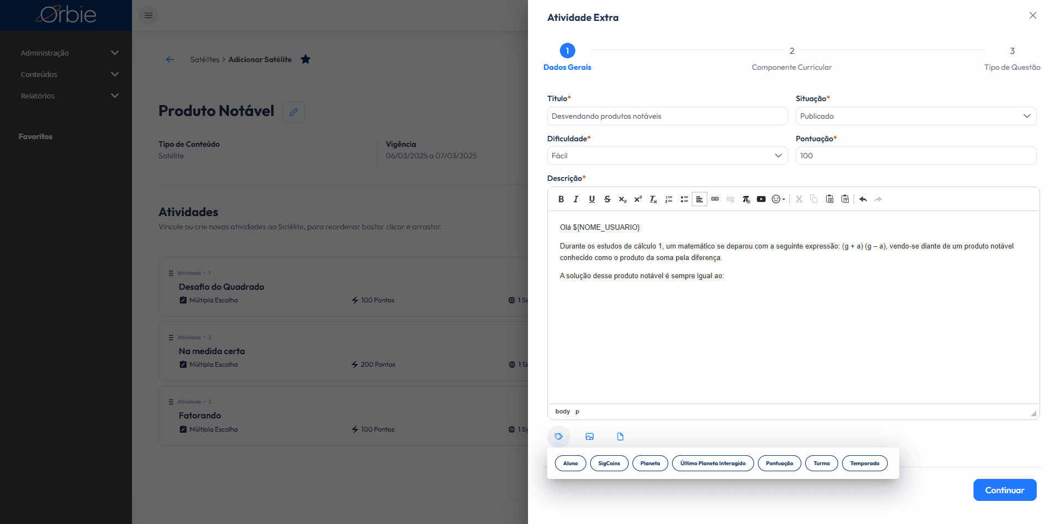Insert the SigCoins tag chip
The height and width of the screenshot is (524, 1056).
[609, 464]
